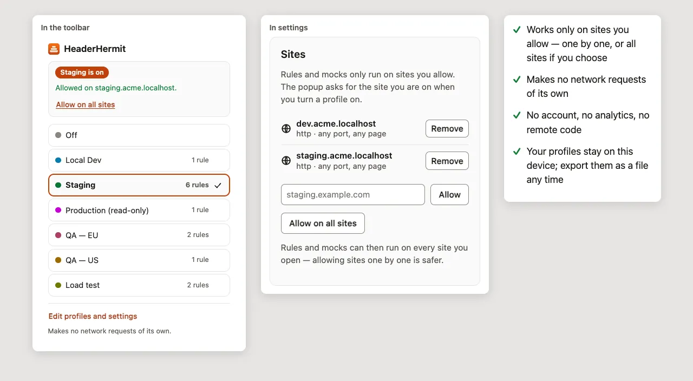Click the 'In the toolbar' label
The height and width of the screenshot is (381, 693).
point(65,28)
